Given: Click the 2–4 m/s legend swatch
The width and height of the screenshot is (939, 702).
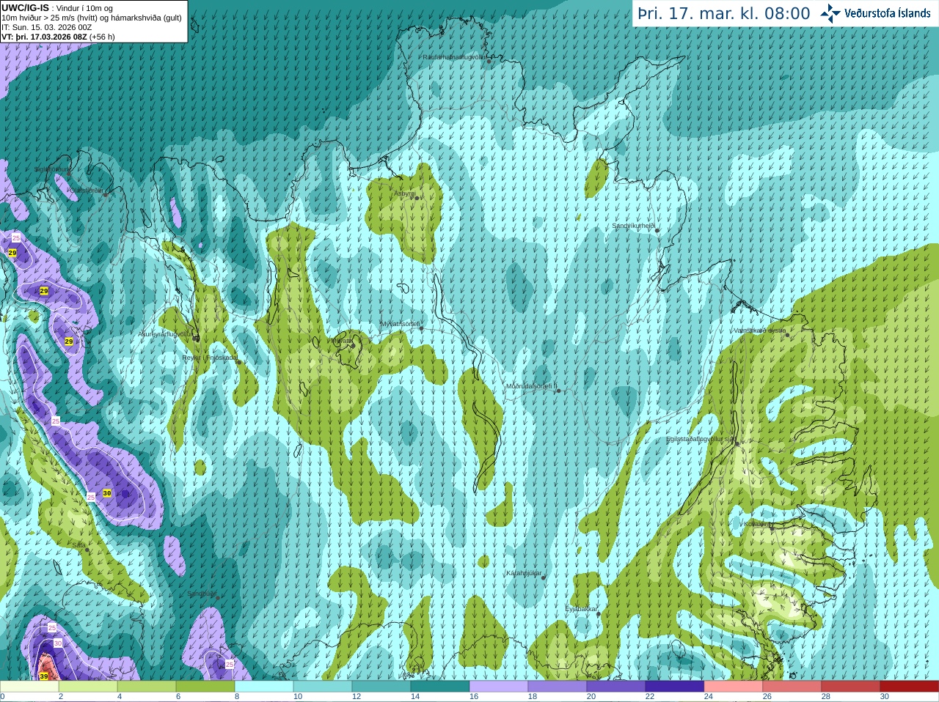Looking at the screenshot, I should pyautogui.click(x=88, y=687).
